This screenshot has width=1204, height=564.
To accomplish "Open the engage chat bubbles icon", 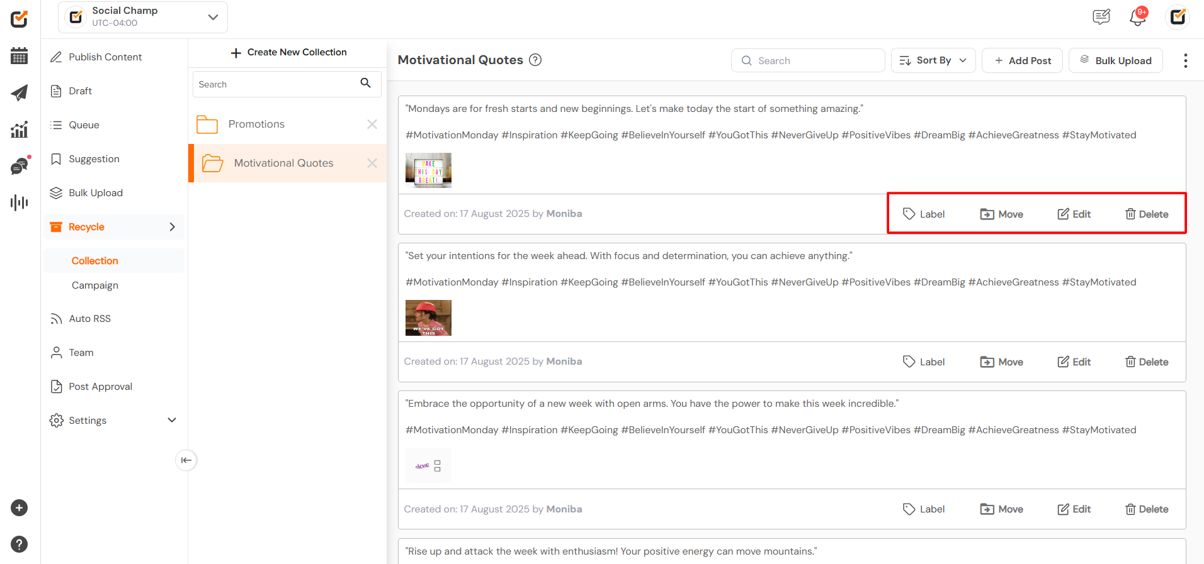I will (20, 166).
